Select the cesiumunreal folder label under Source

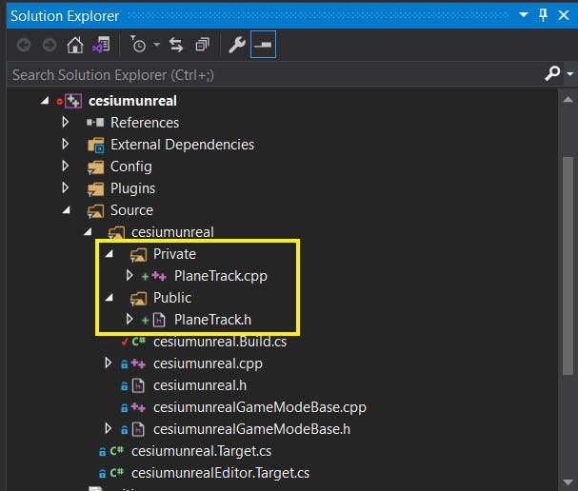(x=172, y=232)
